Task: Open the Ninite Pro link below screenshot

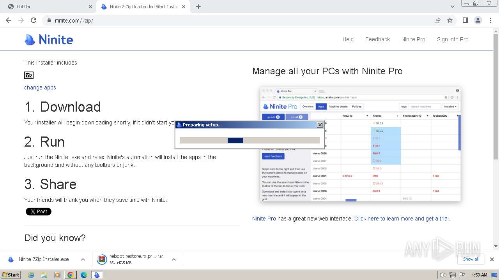Action: (x=264, y=219)
